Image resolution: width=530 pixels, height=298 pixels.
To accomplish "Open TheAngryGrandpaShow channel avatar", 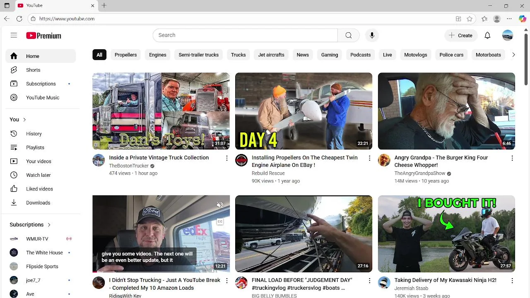I will click(384, 160).
